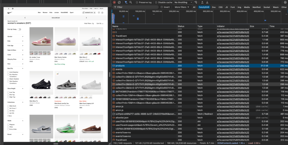Show previous promo banner message
This screenshot has height=145, width=288.
[x=25, y=18]
